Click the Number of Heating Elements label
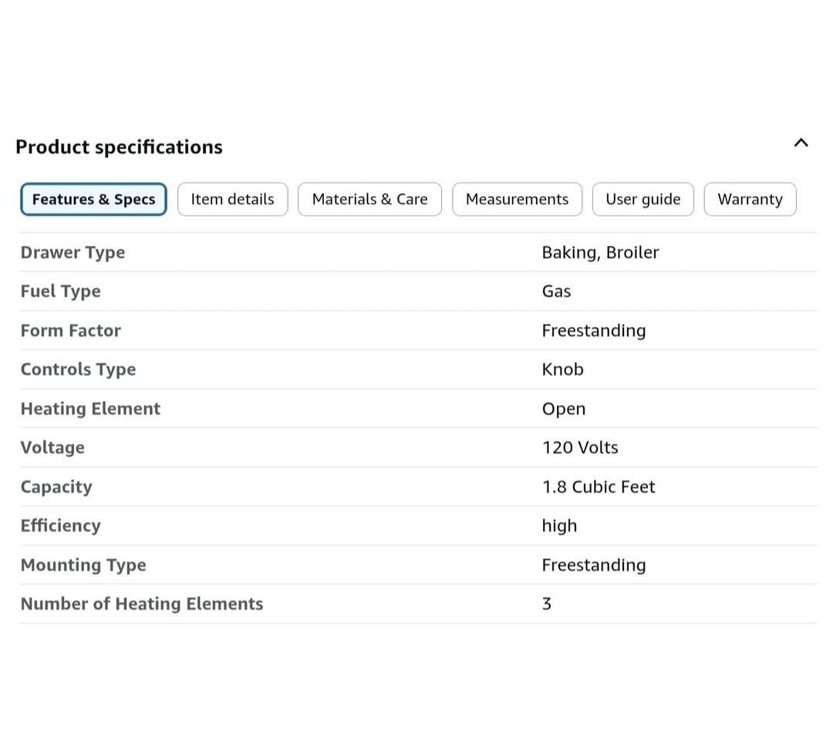This screenshot has width=833, height=749. pyautogui.click(x=142, y=603)
